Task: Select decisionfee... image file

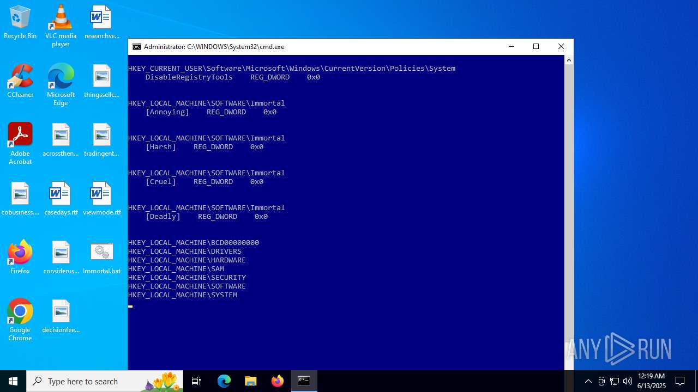Action: point(61,316)
